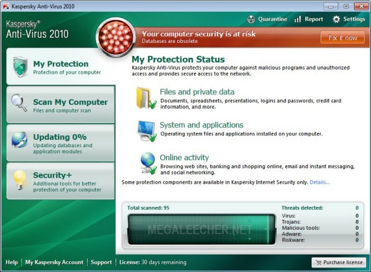Screen dimensions: 371x272
Task: Click the Fix it now button
Action: pos(342,37)
